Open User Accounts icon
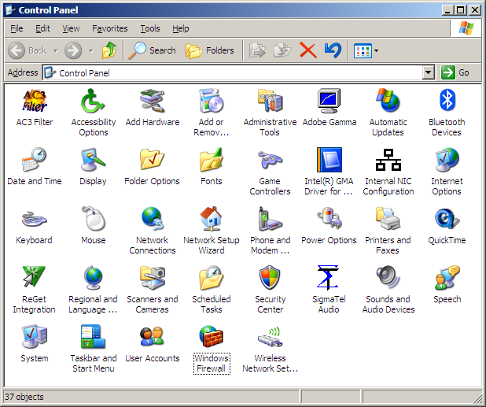 (153, 336)
